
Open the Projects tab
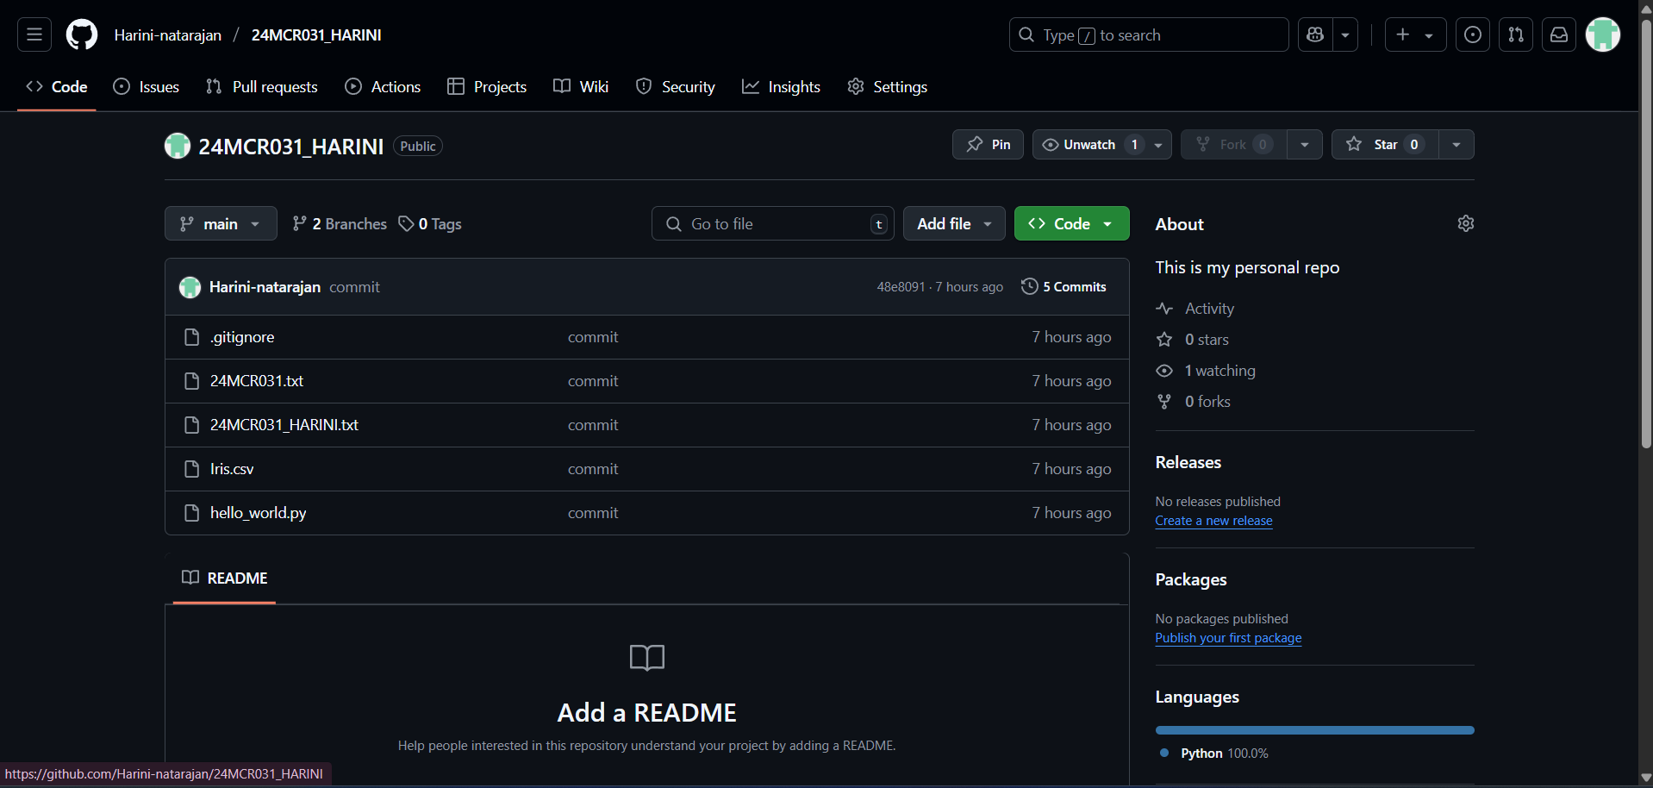click(487, 86)
